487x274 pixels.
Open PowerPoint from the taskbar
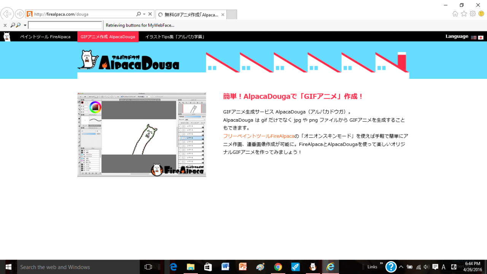pyautogui.click(x=243, y=267)
